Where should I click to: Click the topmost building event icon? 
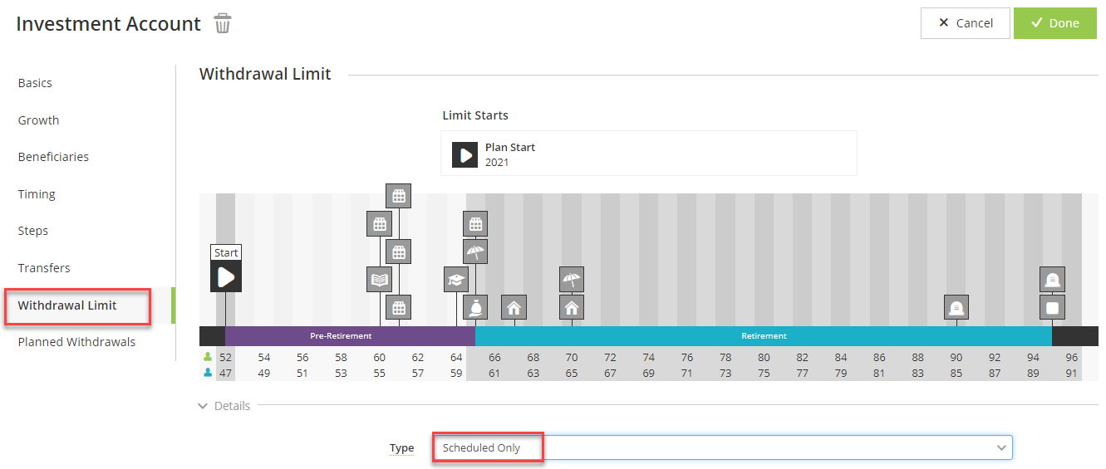point(399,196)
